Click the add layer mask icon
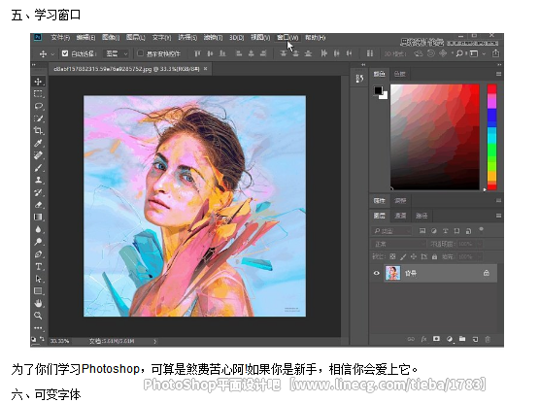This screenshot has width=540, height=403. pyautogui.click(x=436, y=339)
